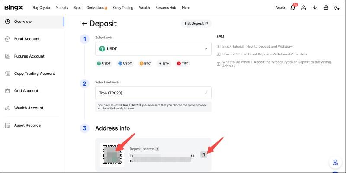
Task: Open Spot menu
Action: (77, 8)
